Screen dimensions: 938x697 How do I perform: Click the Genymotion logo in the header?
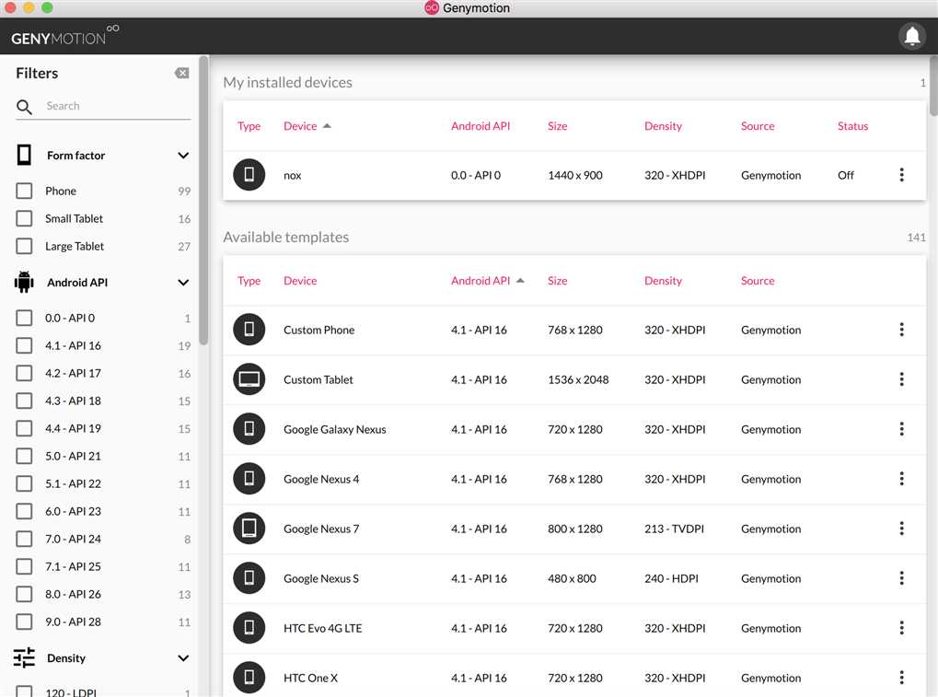(x=64, y=37)
